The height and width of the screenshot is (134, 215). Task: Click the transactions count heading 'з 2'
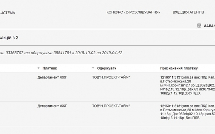(10, 38)
